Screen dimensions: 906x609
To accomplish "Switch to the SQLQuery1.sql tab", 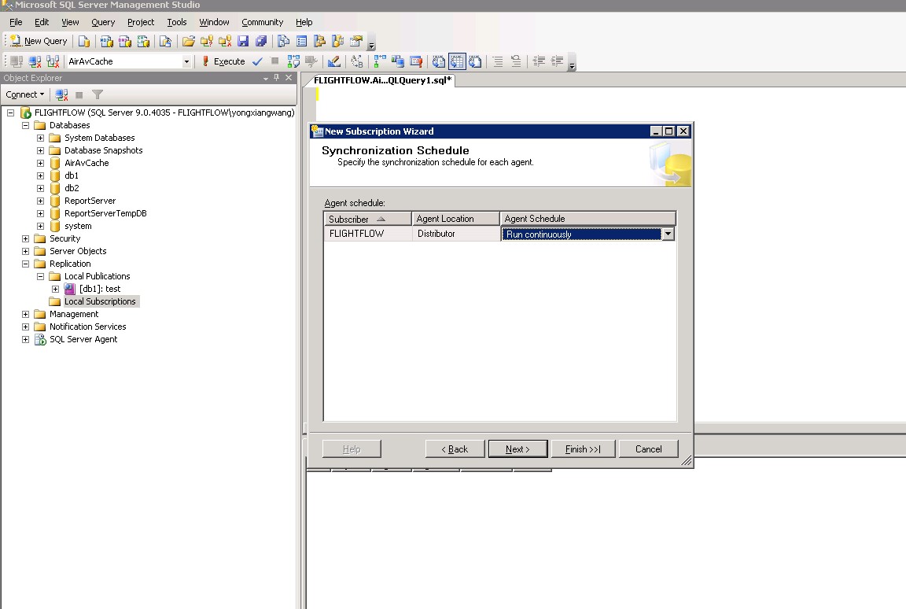I will tap(382, 80).
